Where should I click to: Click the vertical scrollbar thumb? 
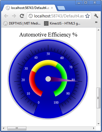(98, 98)
